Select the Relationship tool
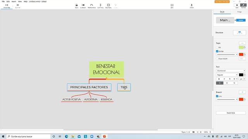This screenshot has width=248, height=139. (x=92, y=6)
